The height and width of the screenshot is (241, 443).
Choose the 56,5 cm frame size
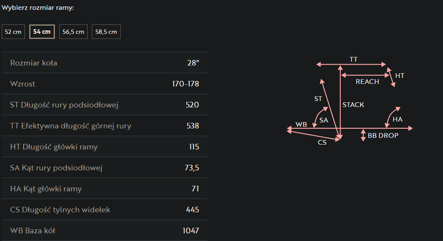(x=74, y=32)
